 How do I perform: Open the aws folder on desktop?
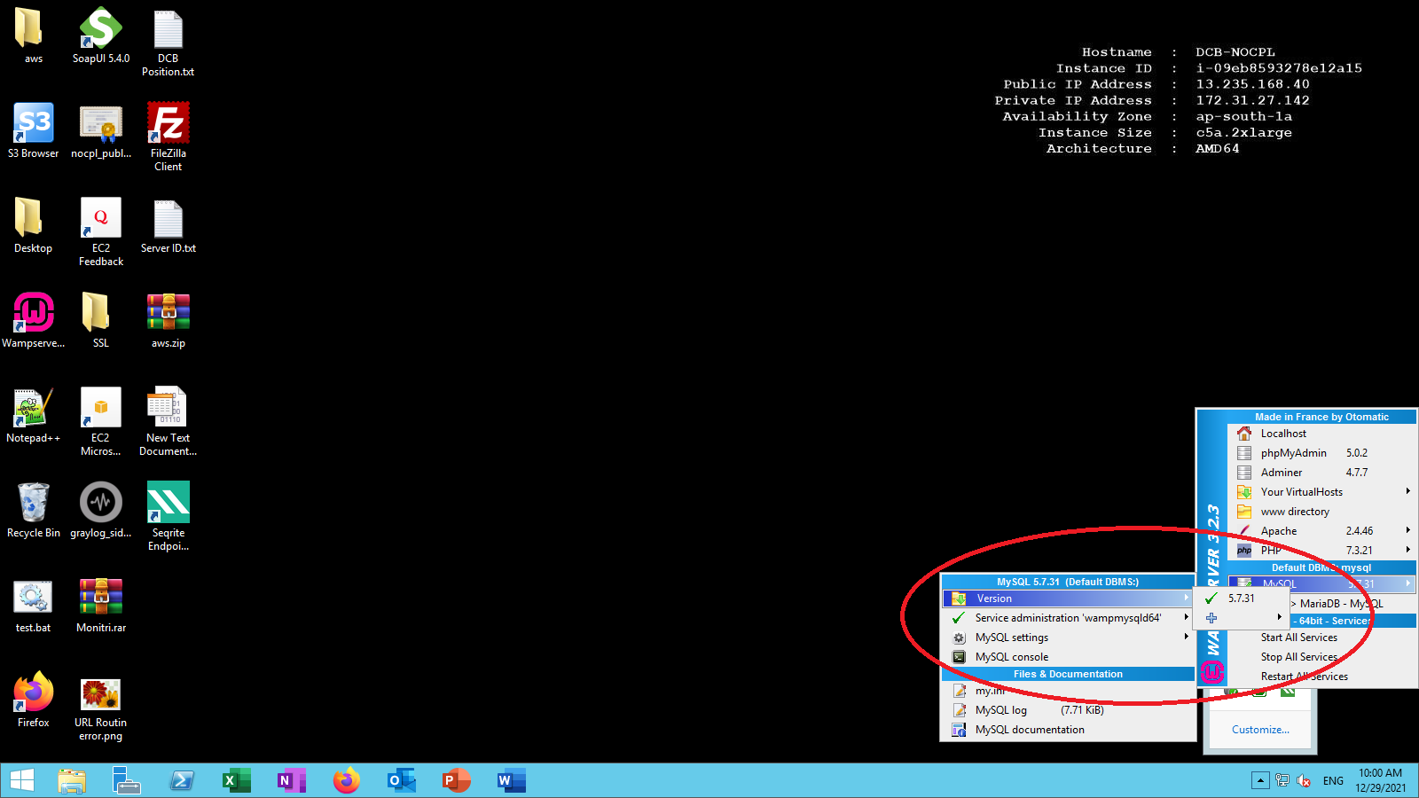[x=33, y=36]
